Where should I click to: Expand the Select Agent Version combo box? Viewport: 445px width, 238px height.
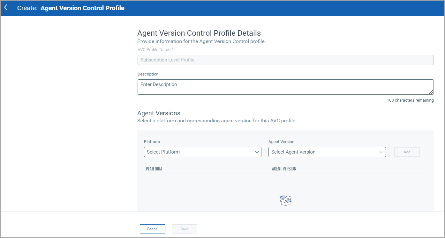327,152
